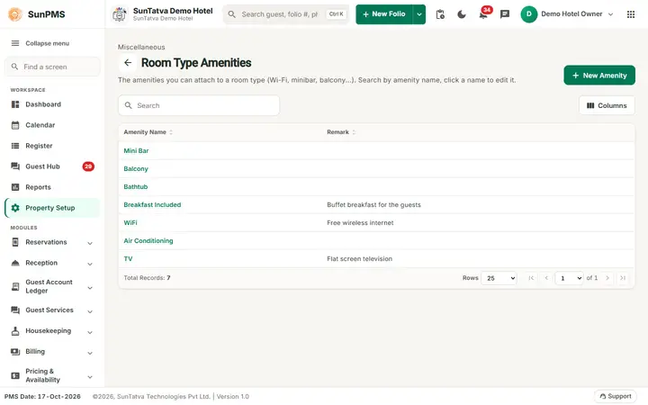The height and width of the screenshot is (405, 648).
Task: Sort by Remark column arrows
Action: (354, 132)
